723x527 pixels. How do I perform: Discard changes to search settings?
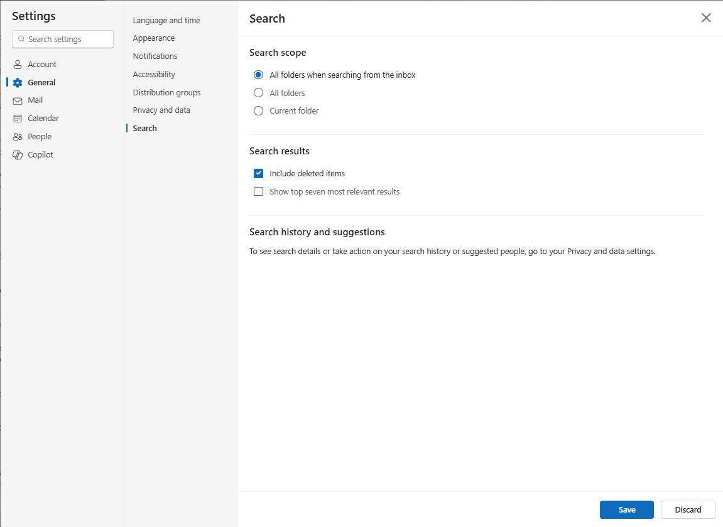687,509
